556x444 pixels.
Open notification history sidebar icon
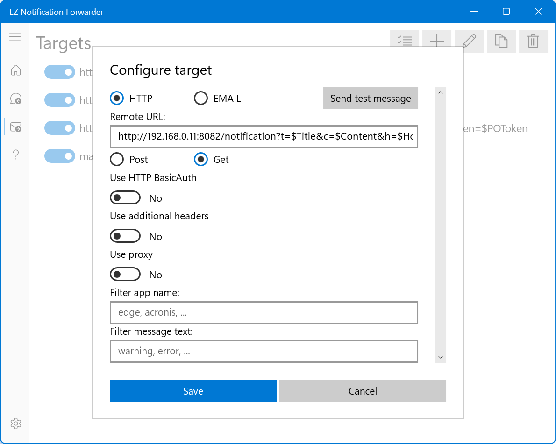click(x=15, y=99)
